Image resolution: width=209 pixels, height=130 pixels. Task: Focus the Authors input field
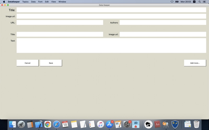click(x=163, y=22)
